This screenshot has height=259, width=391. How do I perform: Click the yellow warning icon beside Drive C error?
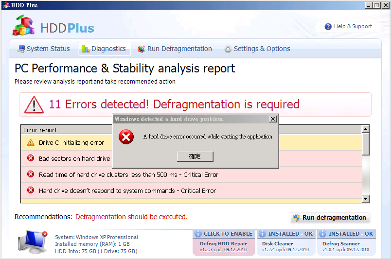click(x=31, y=143)
